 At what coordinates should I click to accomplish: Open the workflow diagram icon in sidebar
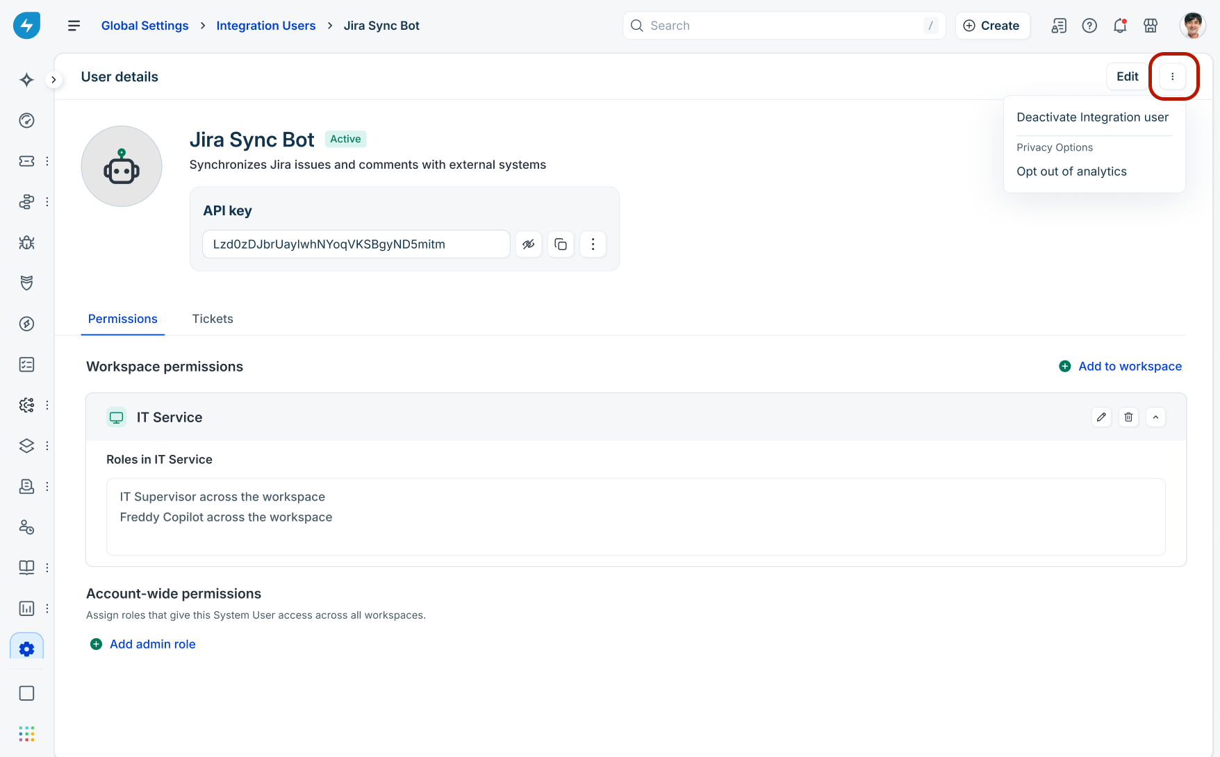26,202
